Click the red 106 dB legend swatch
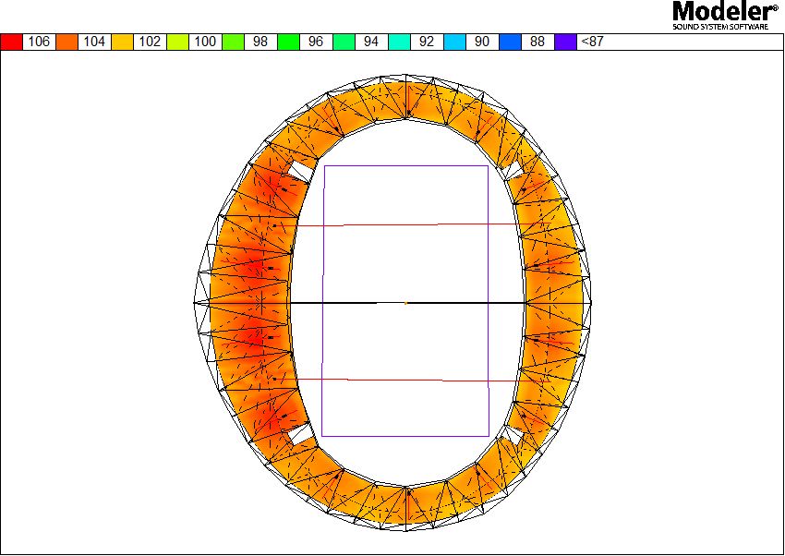785x556 pixels. point(12,42)
